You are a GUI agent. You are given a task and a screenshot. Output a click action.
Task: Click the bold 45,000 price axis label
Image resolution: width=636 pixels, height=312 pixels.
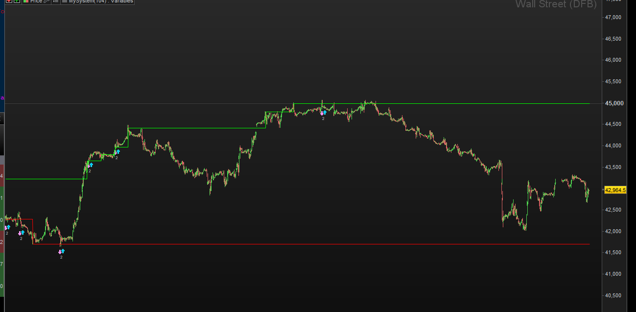point(614,103)
